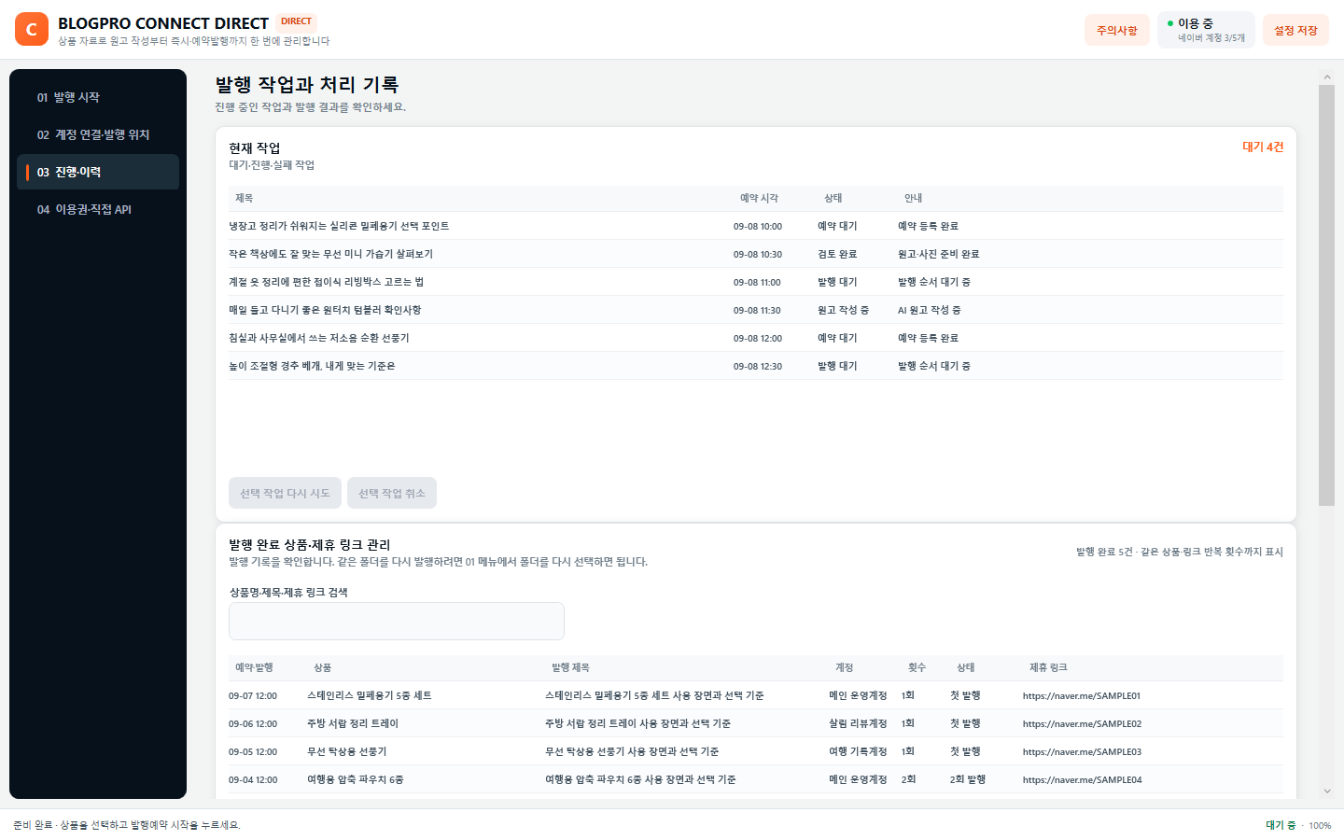Select row 계절 옷 정리에 편한 접이식 리빙박스
The image size is (1344, 840).
(x=756, y=282)
